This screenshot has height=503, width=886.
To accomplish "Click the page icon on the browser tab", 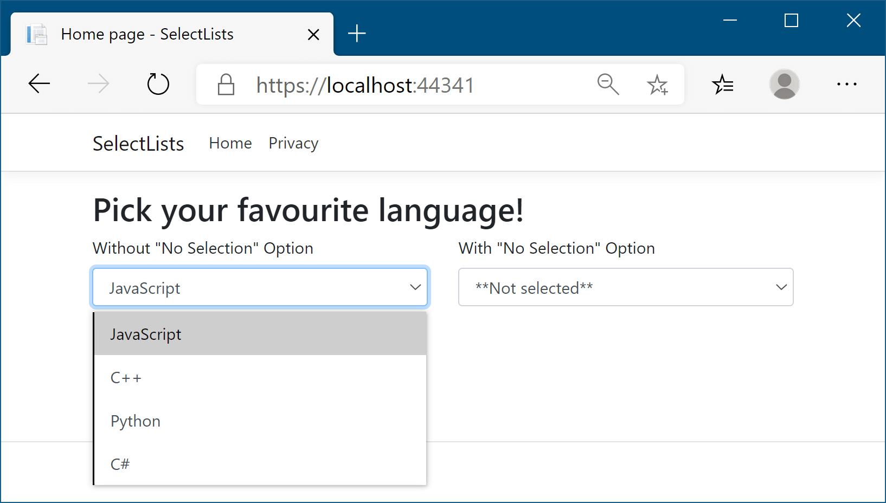I will click(x=37, y=34).
